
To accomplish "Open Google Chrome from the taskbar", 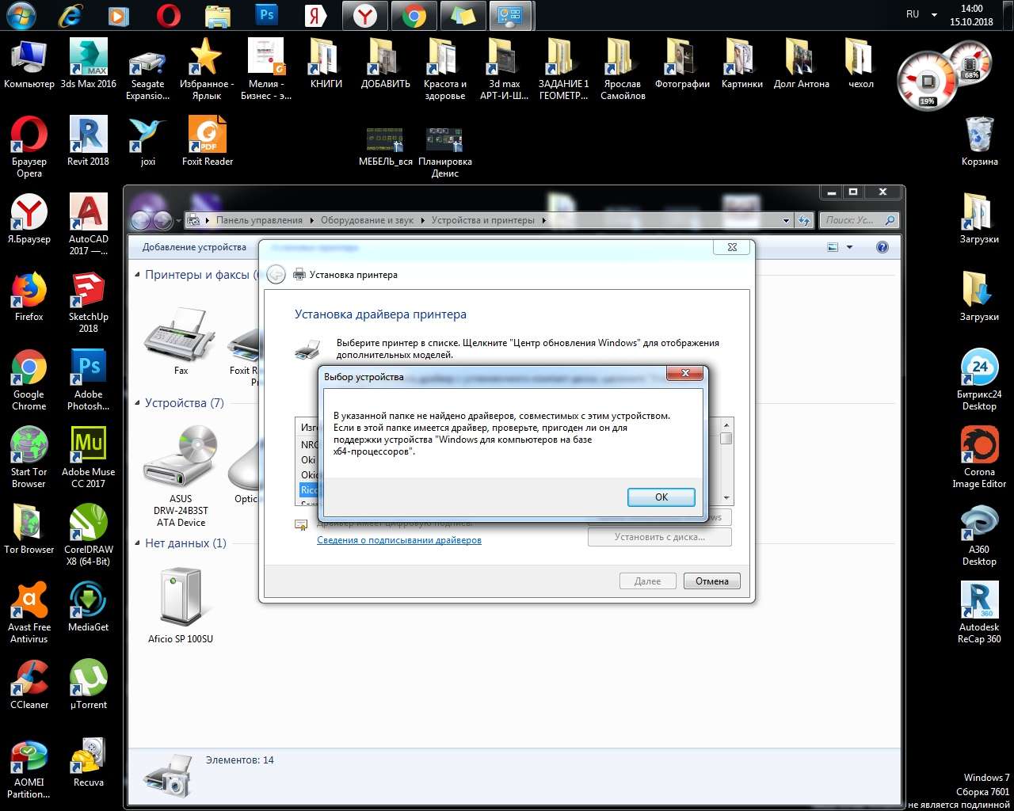I will tap(414, 15).
